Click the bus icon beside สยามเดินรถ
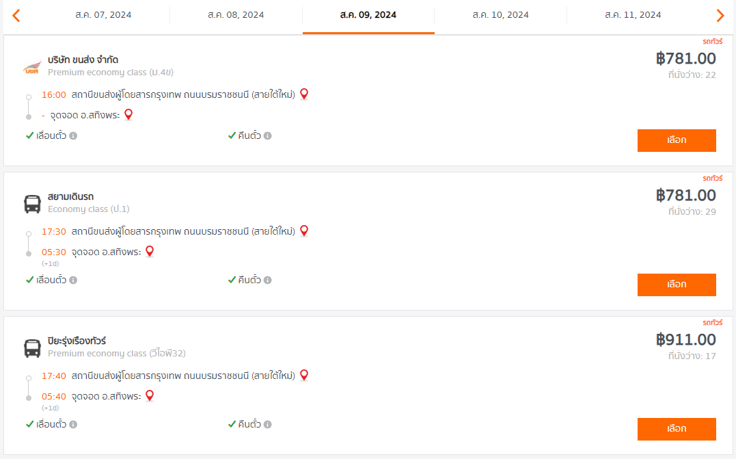This screenshot has width=736, height=459. (32, 204)
